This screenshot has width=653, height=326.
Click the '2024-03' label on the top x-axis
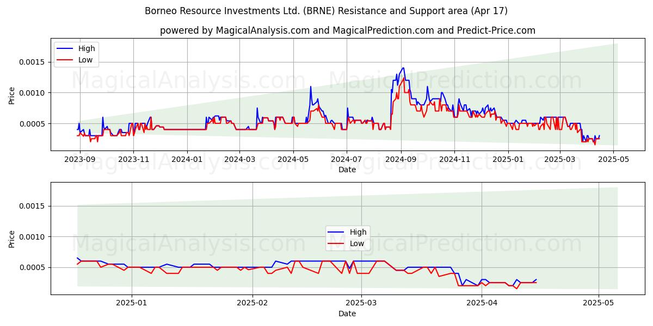(240, 159)
